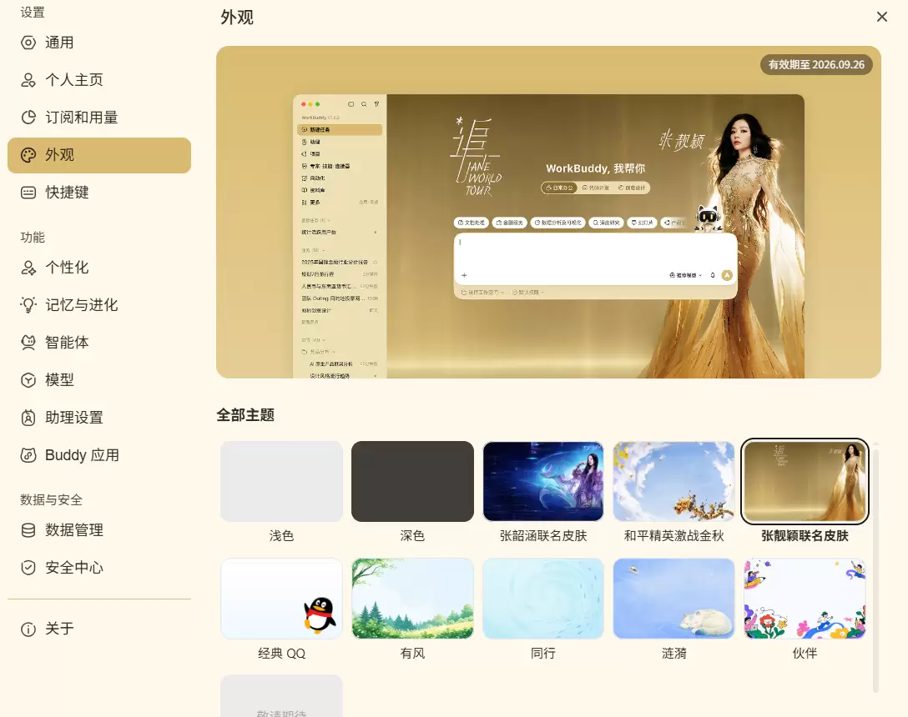Select 快捷键 in the sidebar
908x717 pixels.
[x=99, y=193]
